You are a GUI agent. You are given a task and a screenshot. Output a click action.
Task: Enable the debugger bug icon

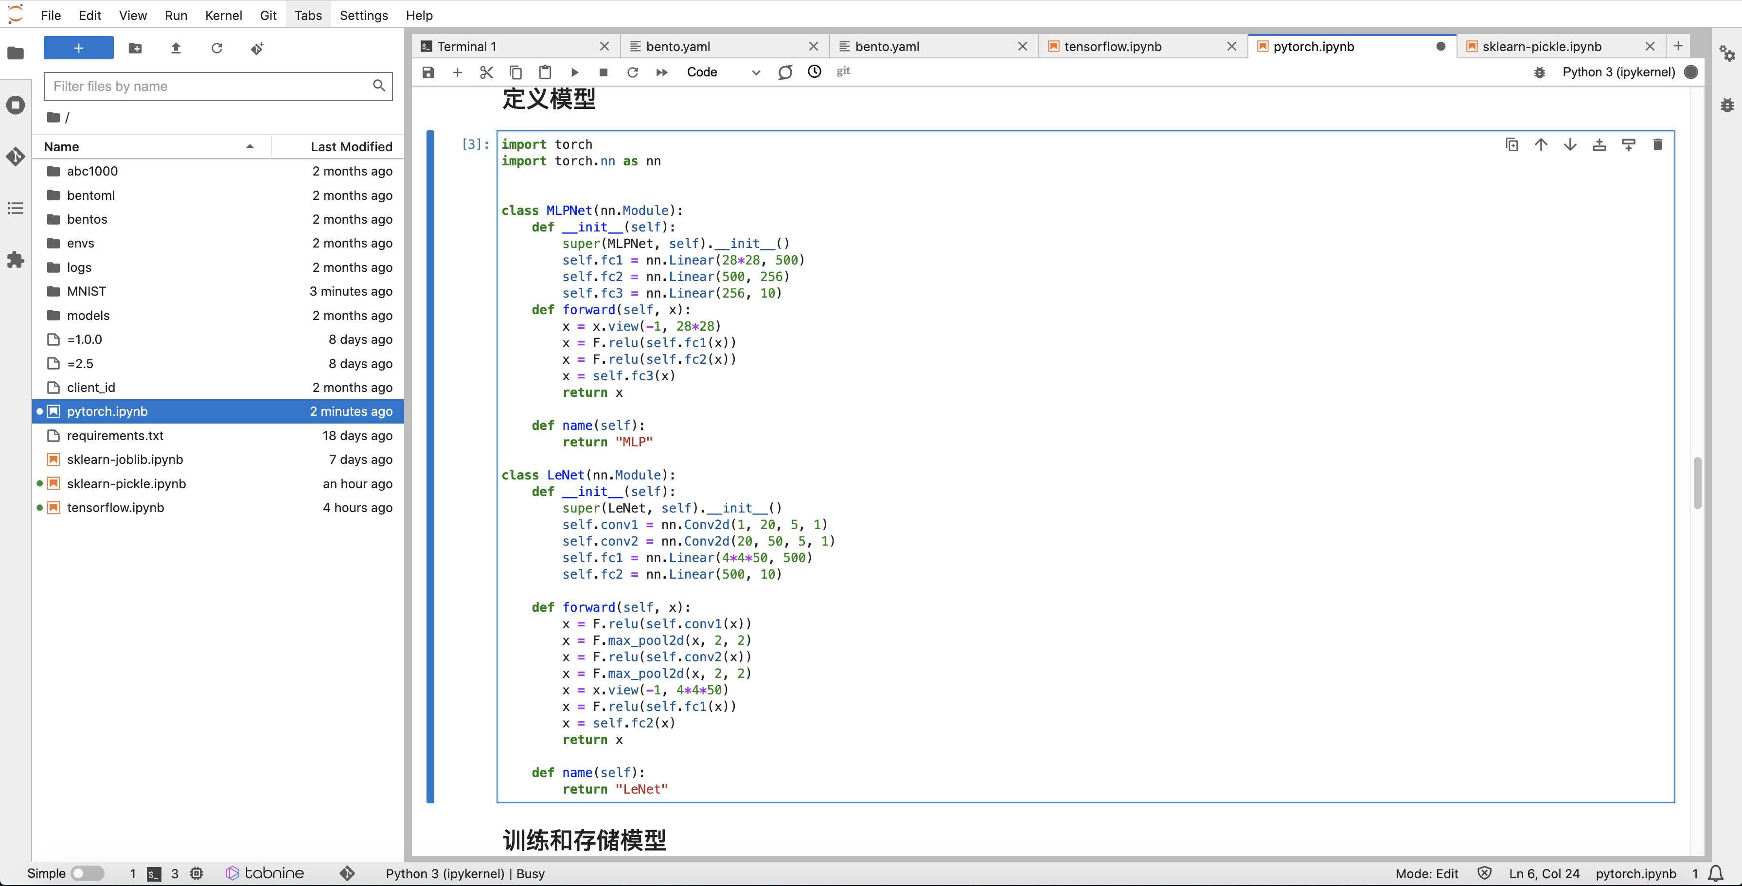click(x=1539, y=72)
